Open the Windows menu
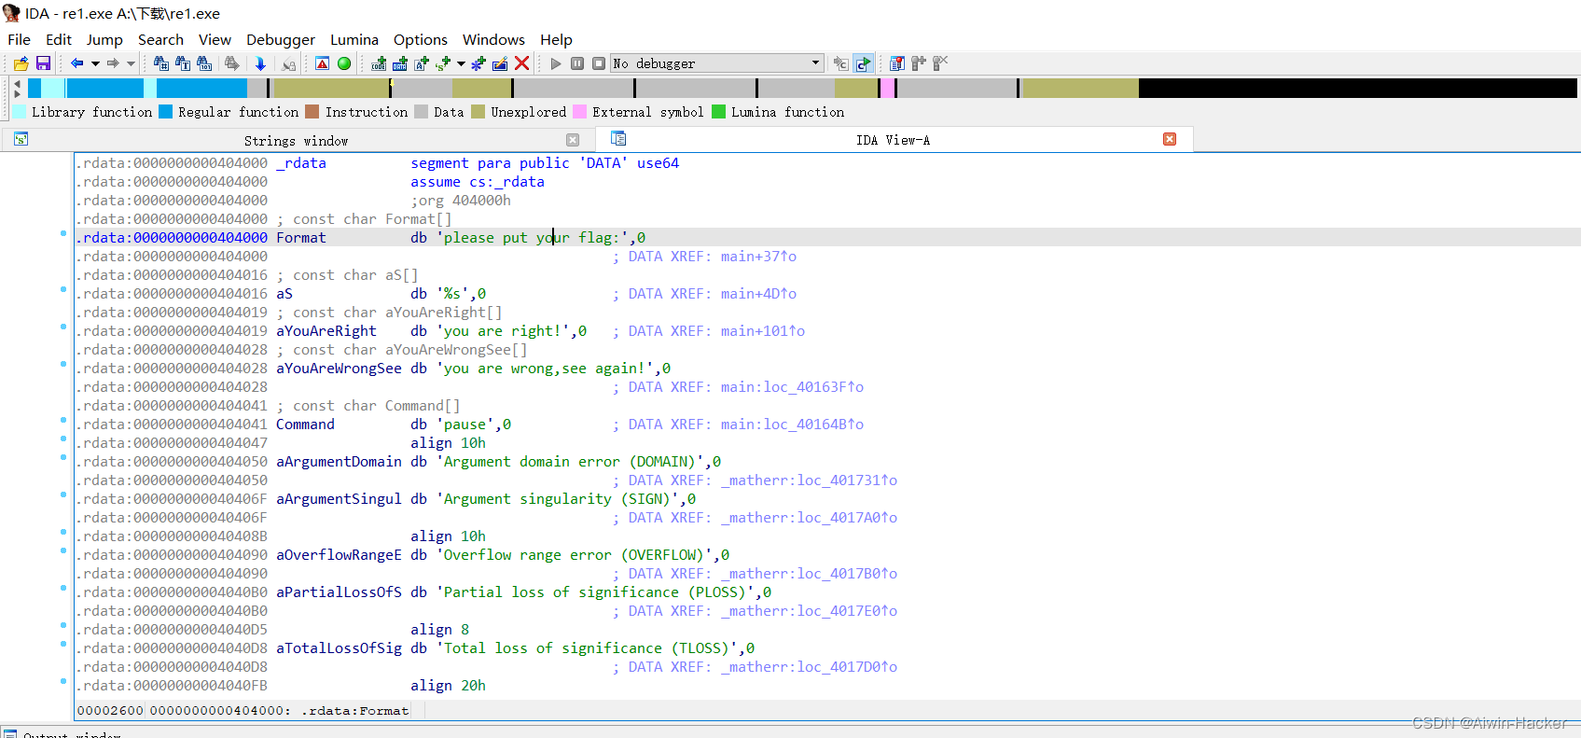 [493, 39]
